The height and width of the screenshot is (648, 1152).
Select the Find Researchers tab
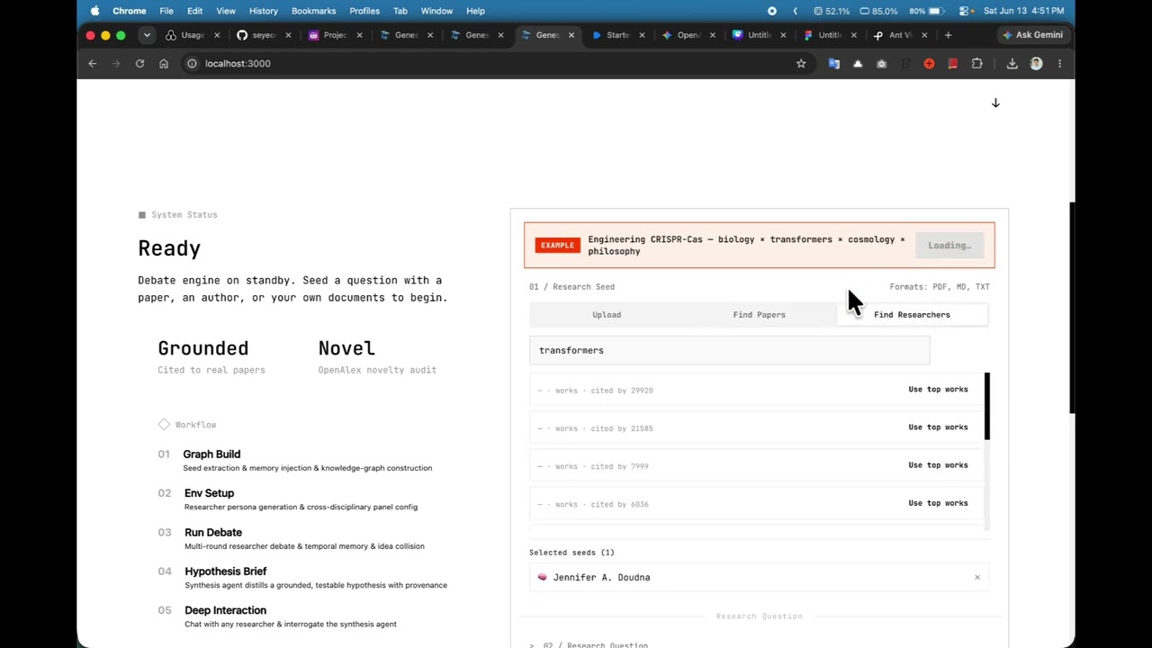tap(912, 315)
